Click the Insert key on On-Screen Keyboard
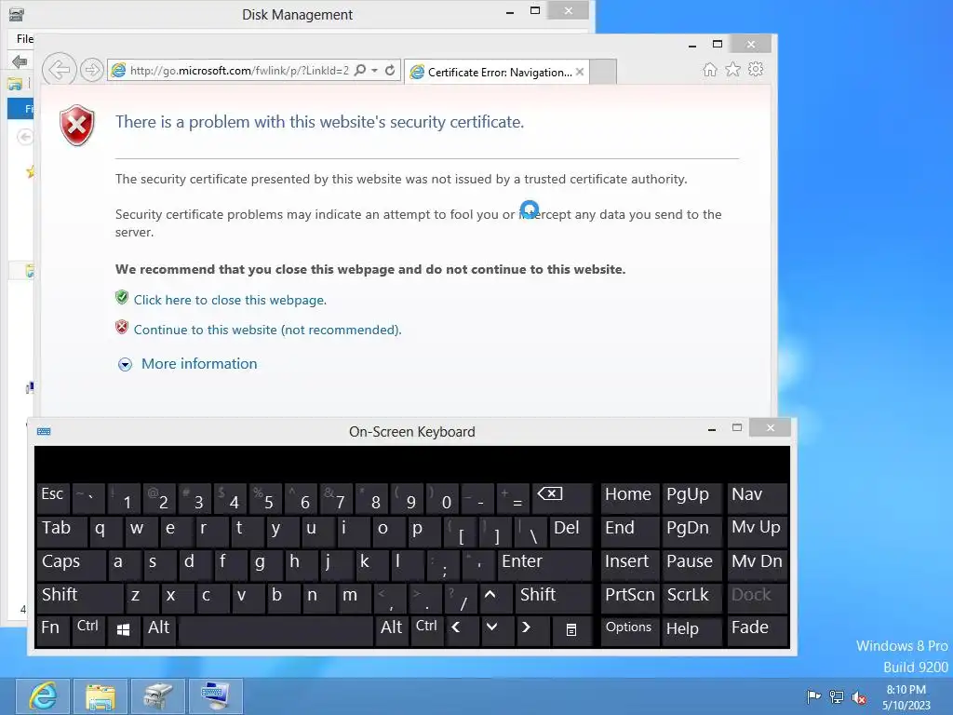 630,563
